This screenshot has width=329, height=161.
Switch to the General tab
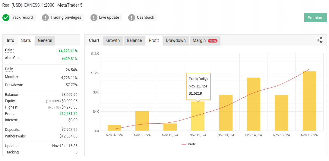click(45, 40)
